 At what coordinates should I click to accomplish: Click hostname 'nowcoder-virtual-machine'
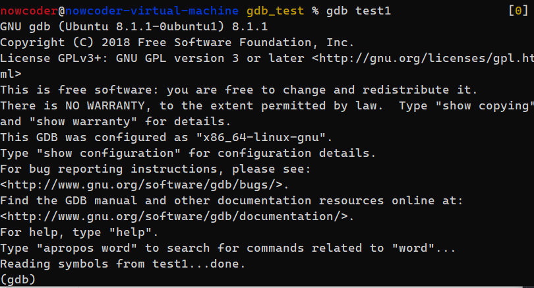tap(152, 11)
